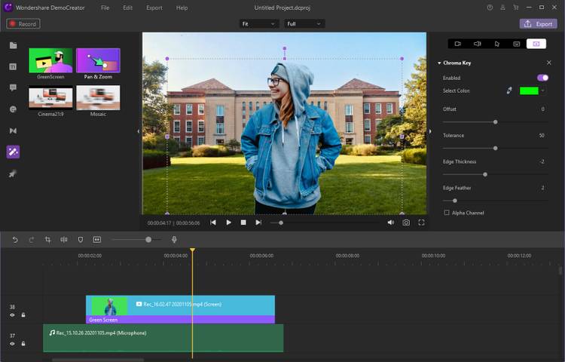Screen dimensions: 565x362
Task: Open the help circle icon in title bar
Action: pos(490,8)
